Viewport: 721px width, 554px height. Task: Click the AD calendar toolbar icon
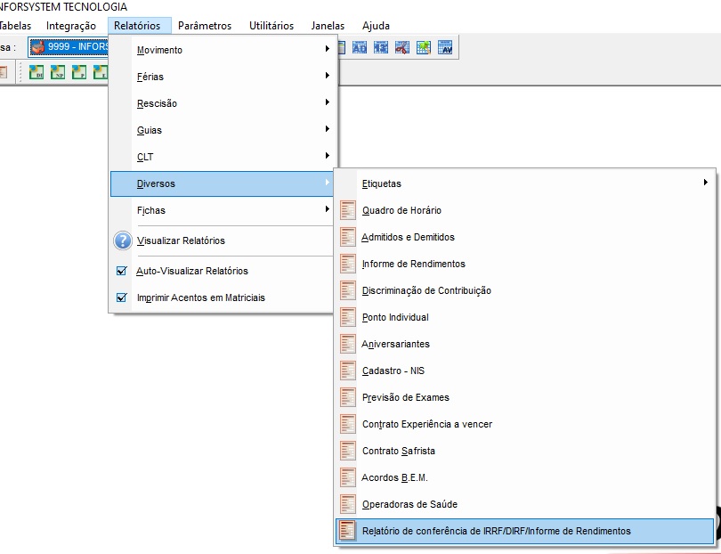coord(359,47)
